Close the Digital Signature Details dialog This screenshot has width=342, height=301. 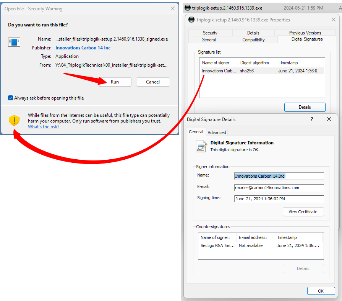329,119
